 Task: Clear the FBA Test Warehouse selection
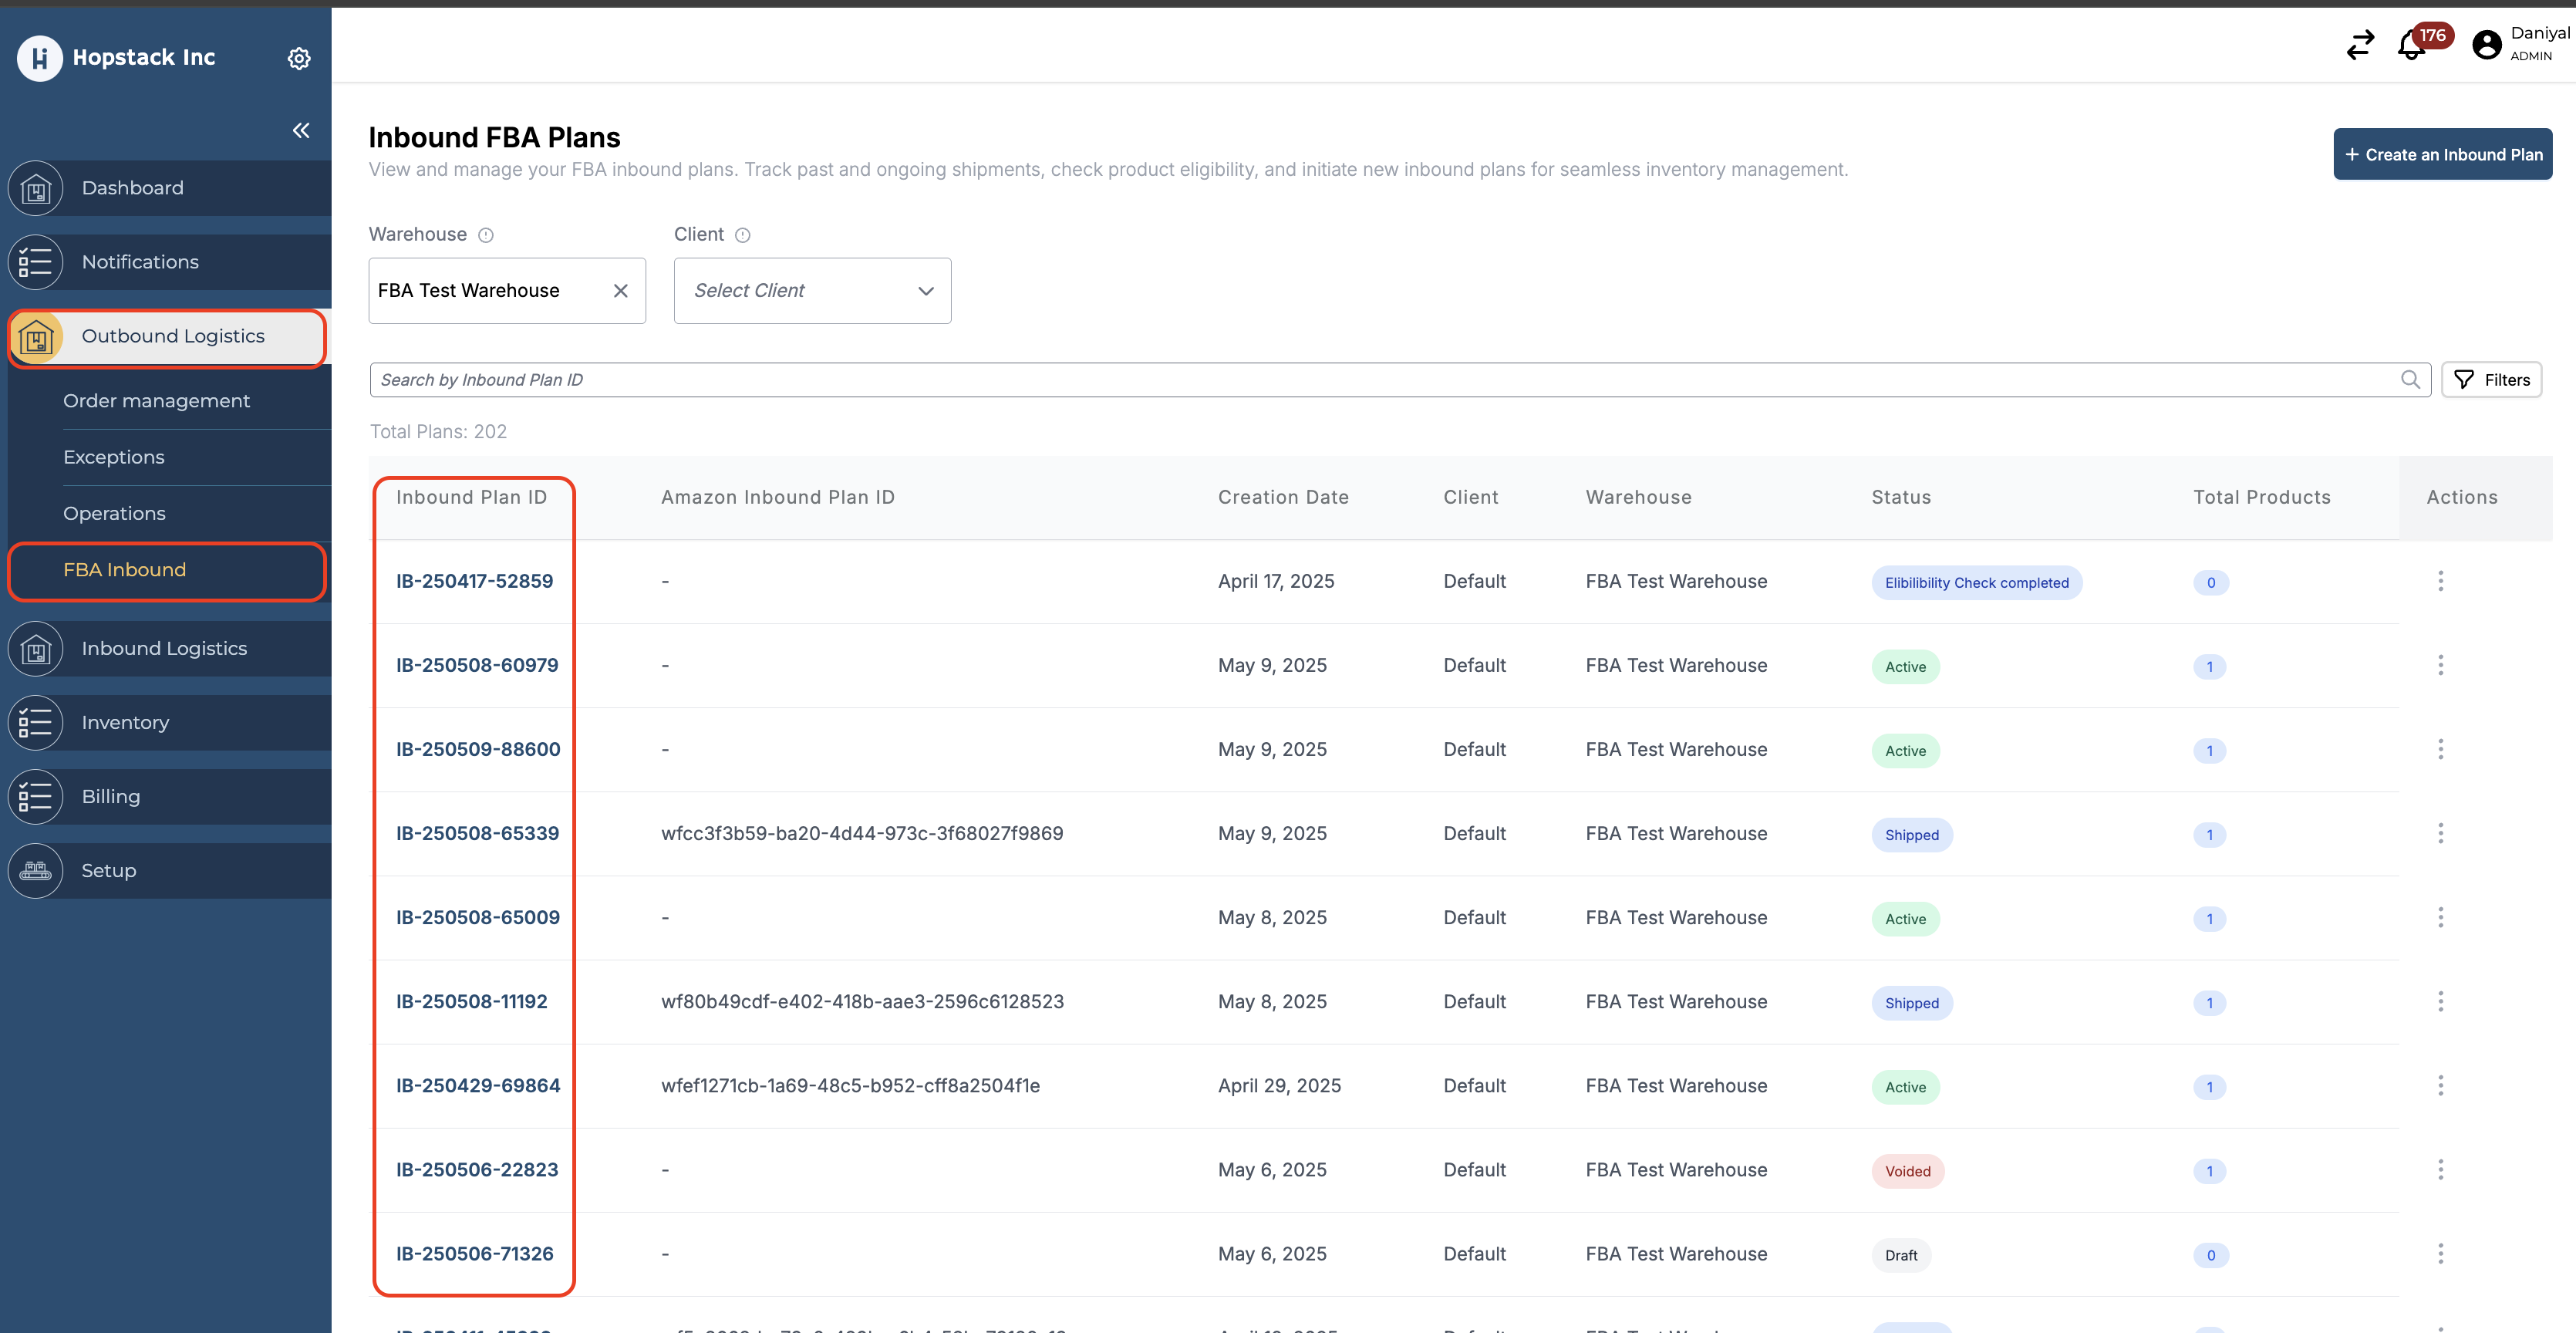coord(620,291)
